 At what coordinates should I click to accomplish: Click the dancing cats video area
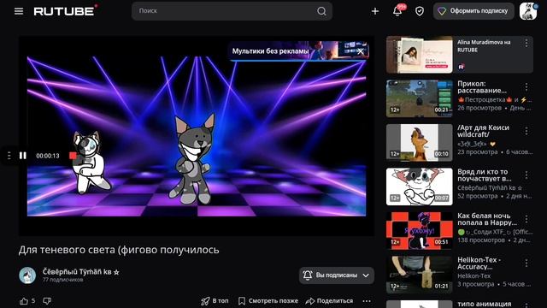click(x=197, y=136)
